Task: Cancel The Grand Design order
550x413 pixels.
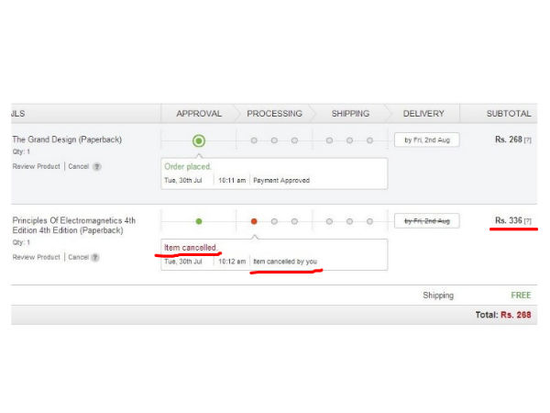Action: [78, 166]
